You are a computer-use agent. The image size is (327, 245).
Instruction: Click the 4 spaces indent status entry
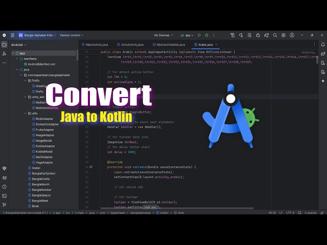[x=310, y=213]
